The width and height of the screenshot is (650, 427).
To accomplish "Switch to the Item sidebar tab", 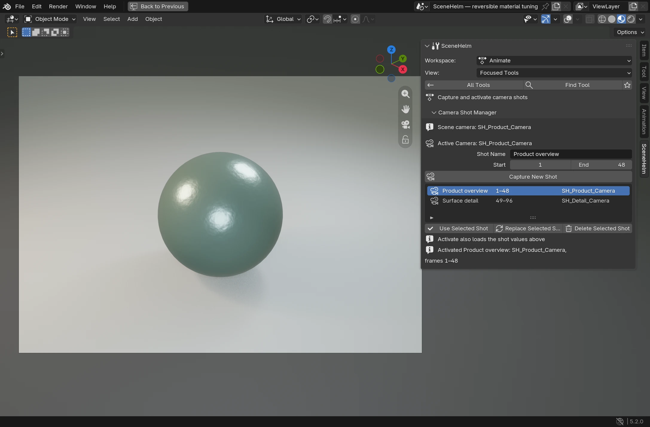I will (x=644, y=50).
